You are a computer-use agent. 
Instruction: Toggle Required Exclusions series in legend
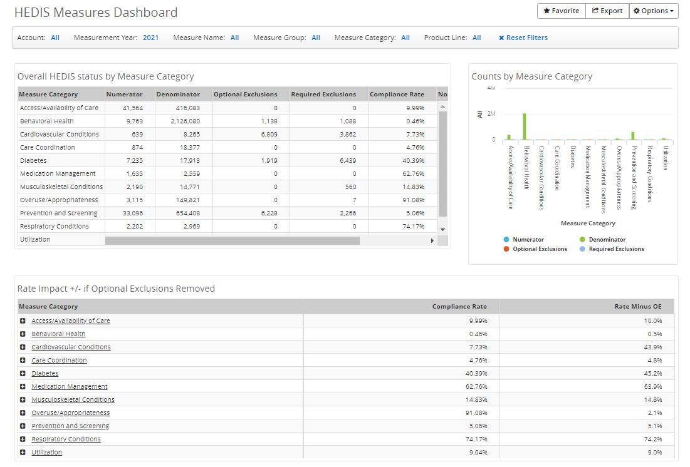612,249
